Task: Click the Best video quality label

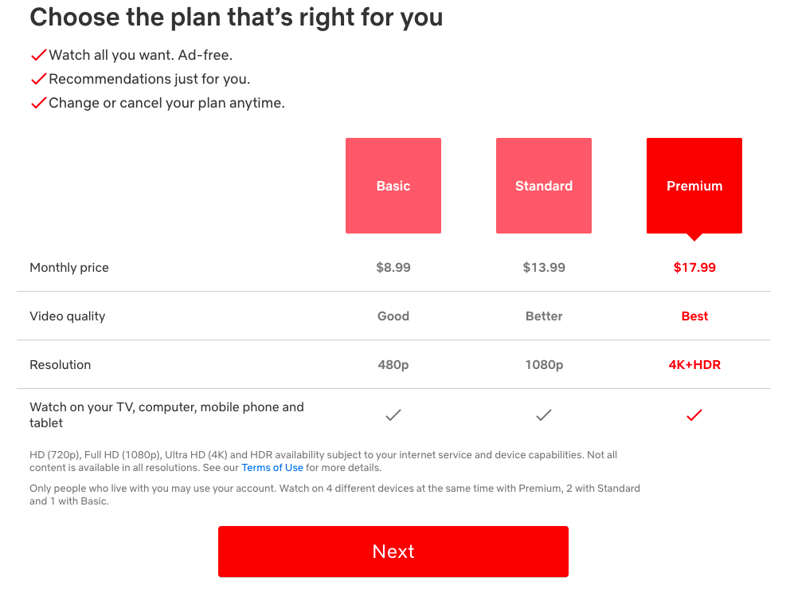Action: pyautogui.click(x=694, y=316)
